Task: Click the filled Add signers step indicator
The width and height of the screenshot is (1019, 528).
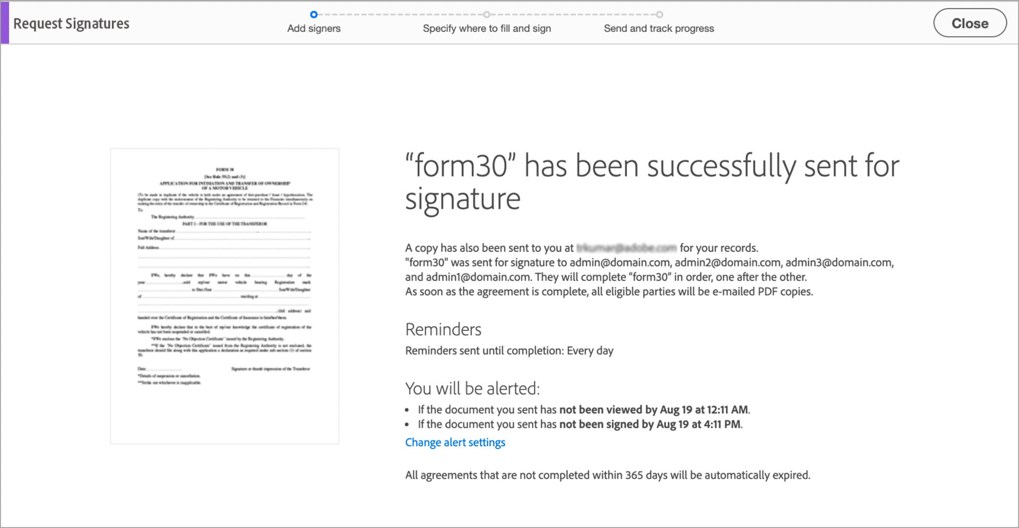Action: (314, 15)
